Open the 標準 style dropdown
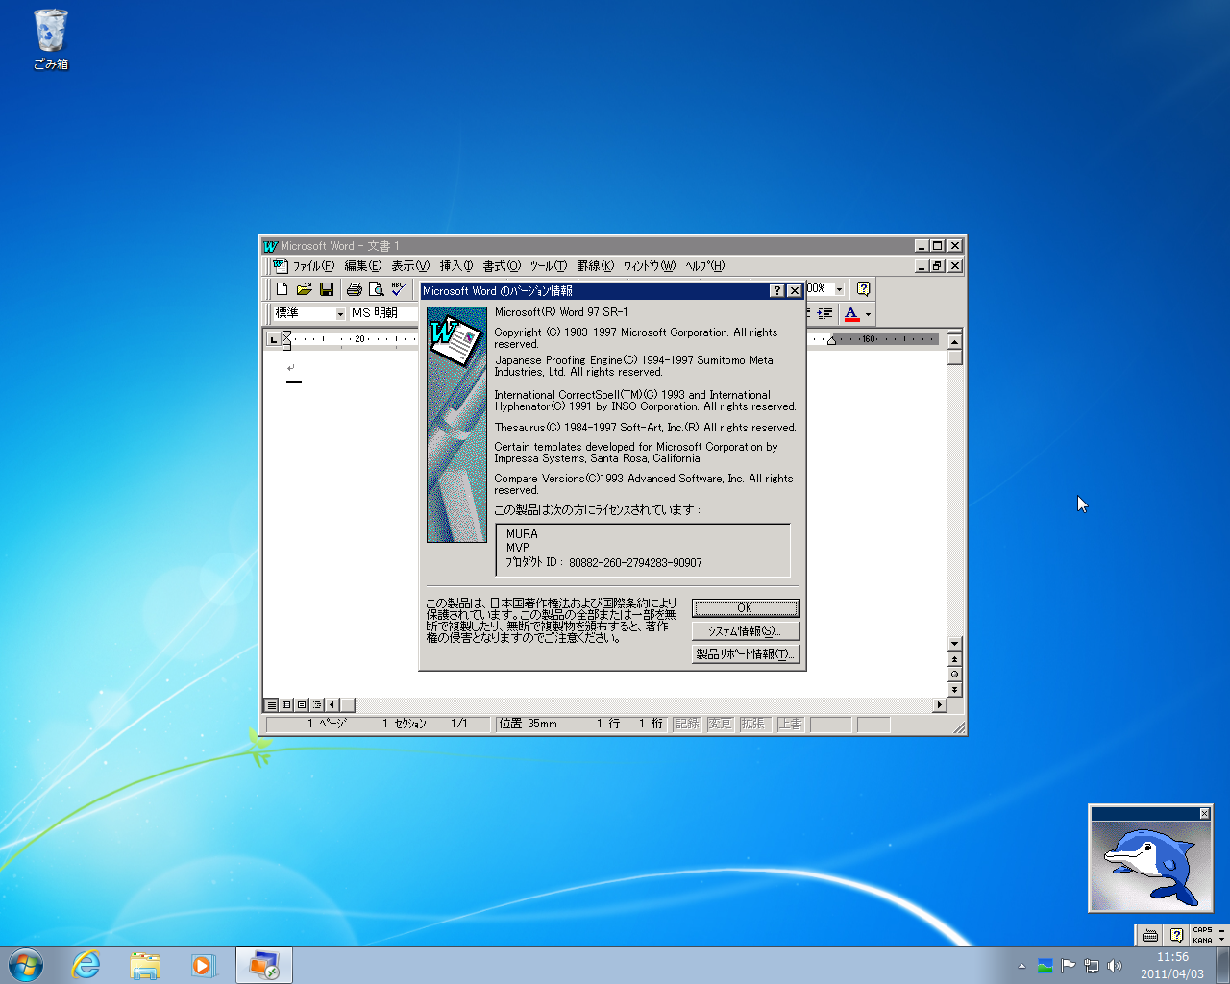This screenshot has width=1230, height=984. 340,313
